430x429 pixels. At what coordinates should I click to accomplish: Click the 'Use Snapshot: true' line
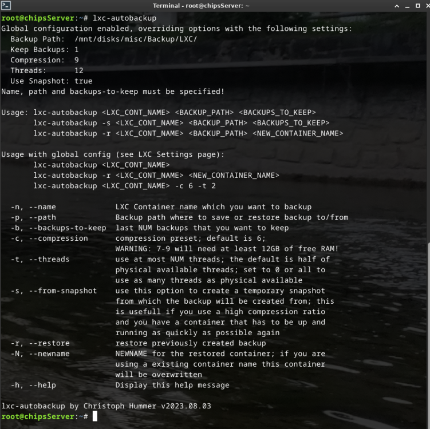pyautogui.click(x=52, y=81)
